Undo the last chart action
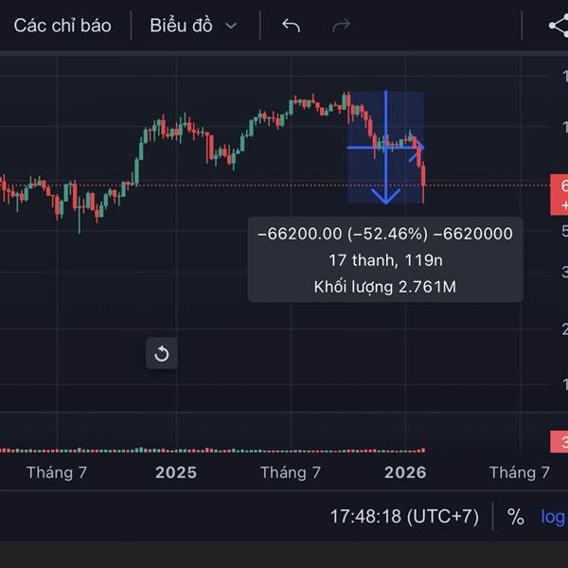Viewport: 568px width, 568px height. [x=291, y=26]
